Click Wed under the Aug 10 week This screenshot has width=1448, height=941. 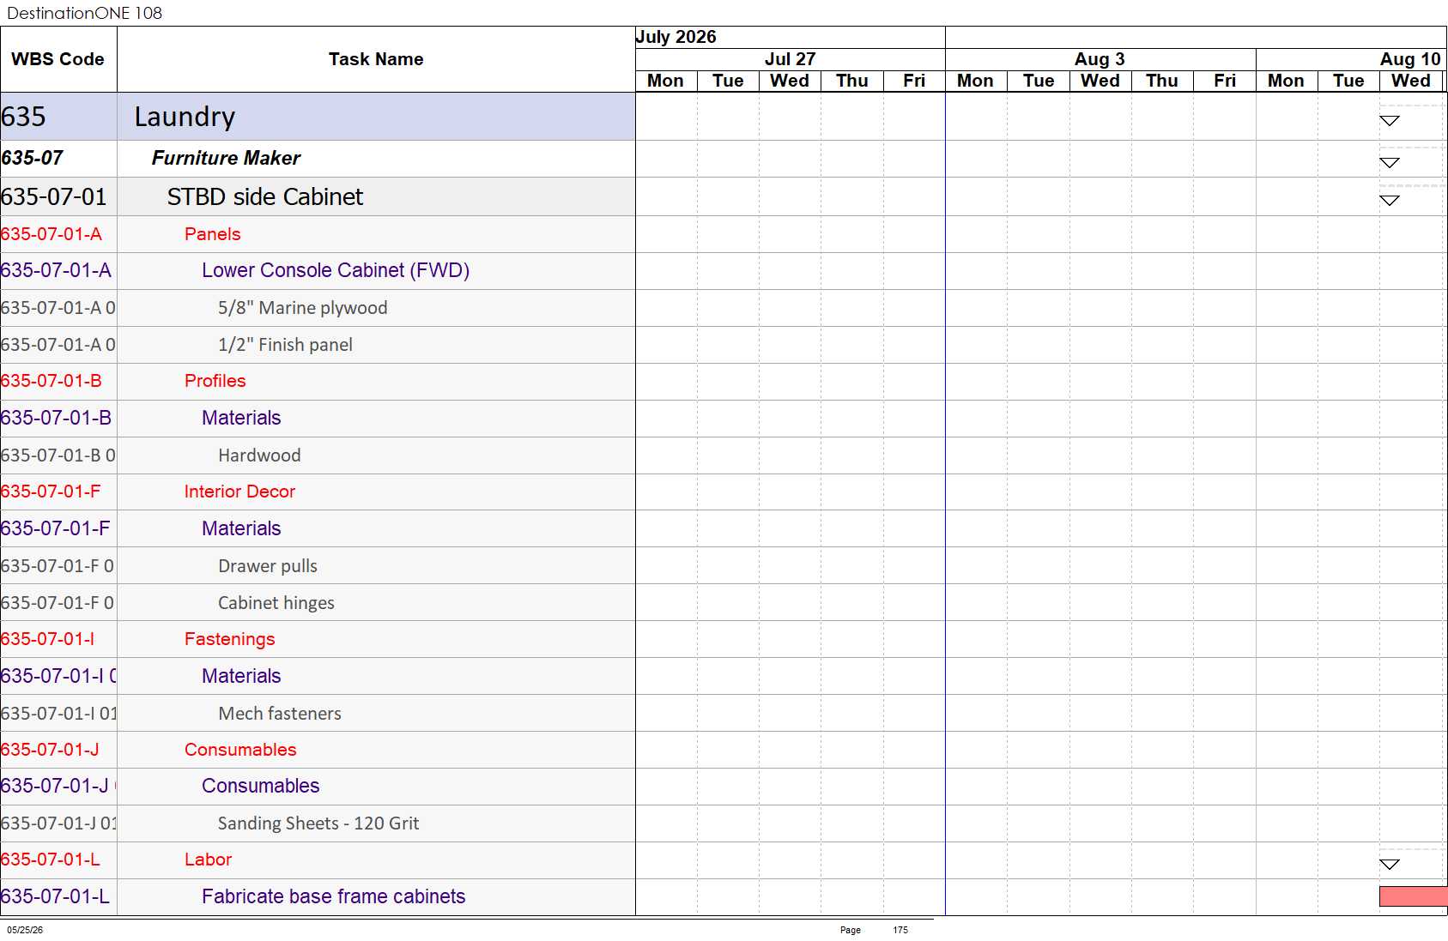pos(1411,81)
